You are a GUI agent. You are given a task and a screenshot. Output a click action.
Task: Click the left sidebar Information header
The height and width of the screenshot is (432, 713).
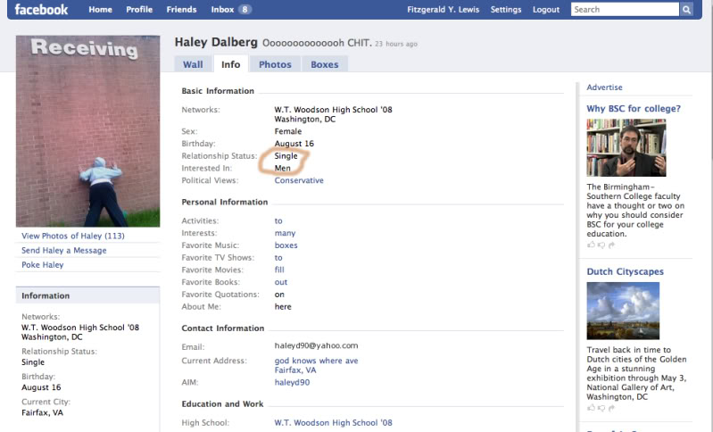[87, 295]
